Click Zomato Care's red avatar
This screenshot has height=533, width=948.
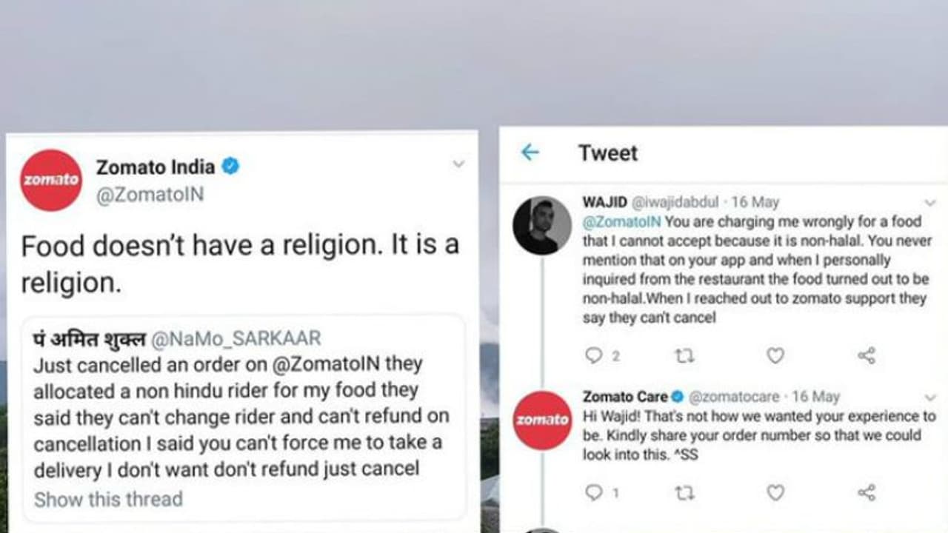542,420
